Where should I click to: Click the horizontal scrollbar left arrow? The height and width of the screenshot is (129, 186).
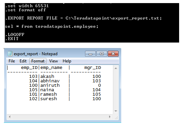[x=10, y=117]
